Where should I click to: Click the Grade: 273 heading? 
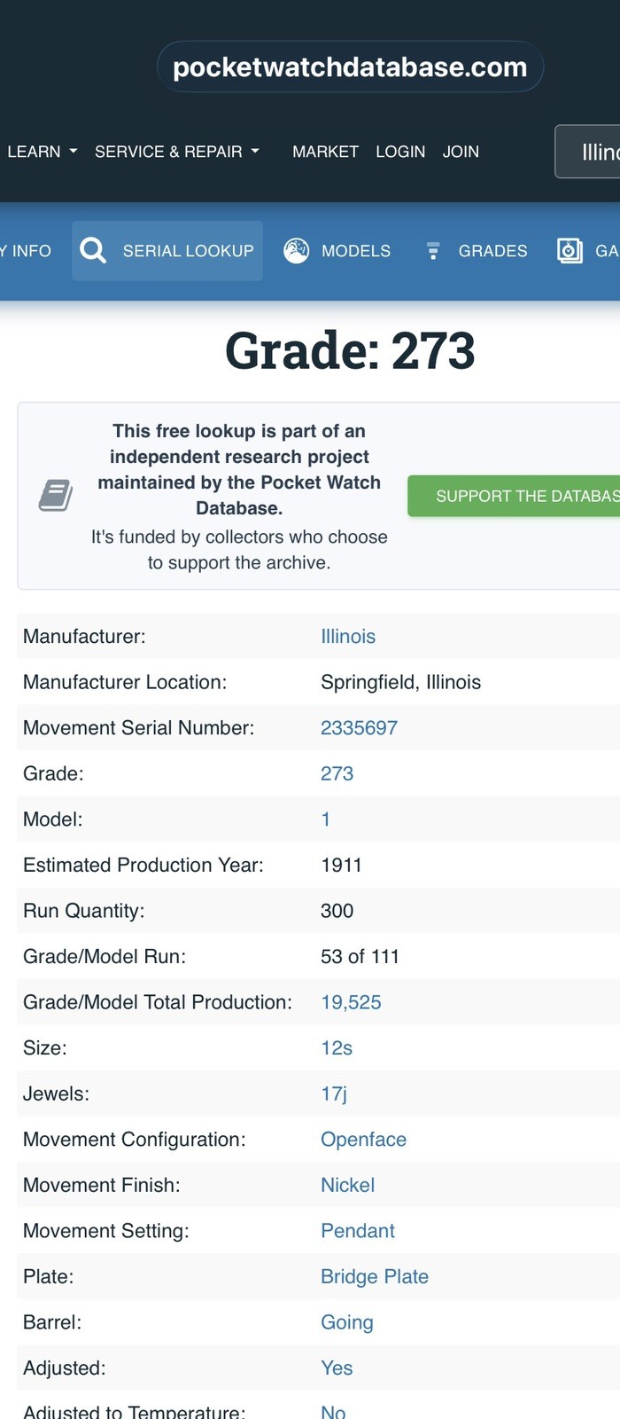click(x=350, y=349)
